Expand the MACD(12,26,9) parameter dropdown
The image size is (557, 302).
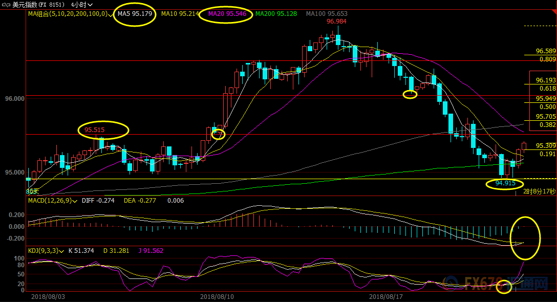click(75, 201)
